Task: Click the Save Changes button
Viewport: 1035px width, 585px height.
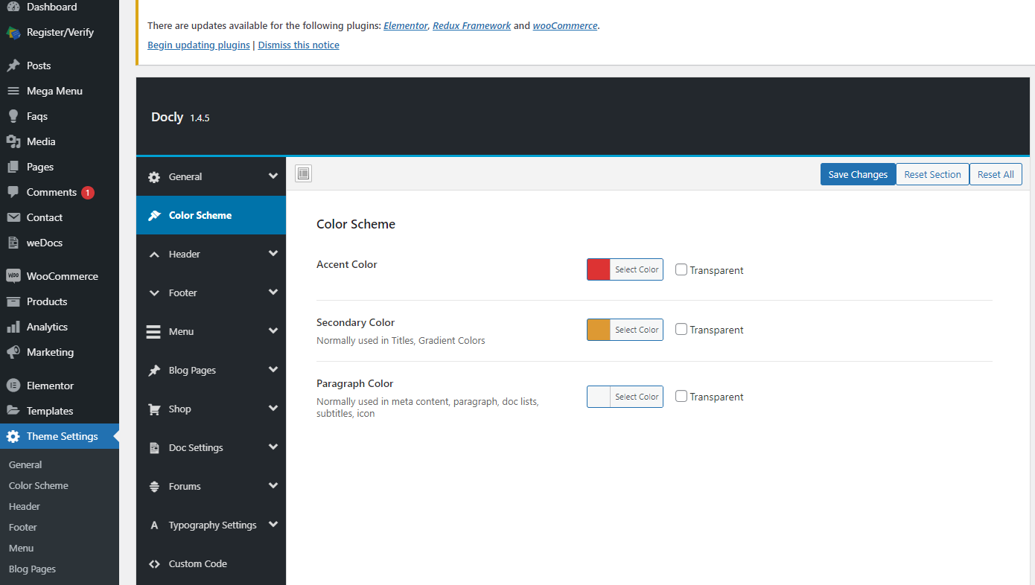Action: pyautogui.click(x=858, y=174)
